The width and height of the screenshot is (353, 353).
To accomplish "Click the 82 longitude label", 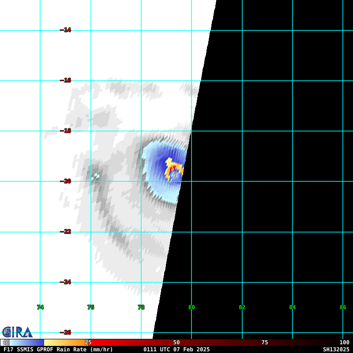I will pyautogui.click(x=242, y=307).
